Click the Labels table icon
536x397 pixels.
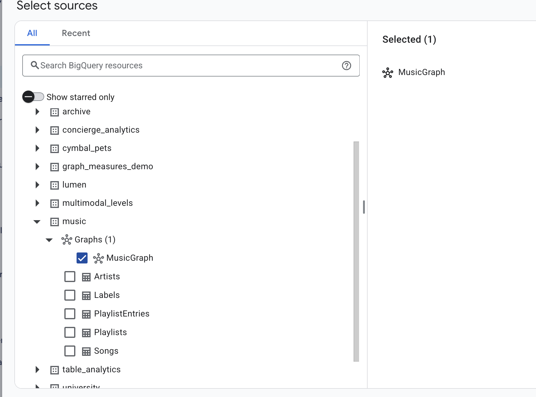coord(86,296)
